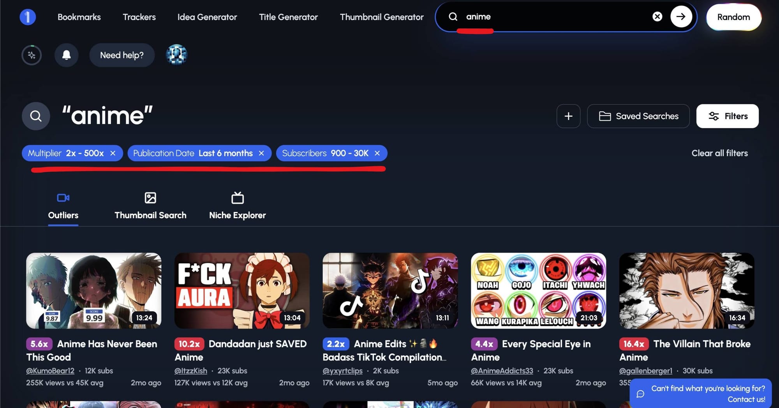This screenshot has width=779, height=408.
Task: Click the Random button
Action: 733,17
